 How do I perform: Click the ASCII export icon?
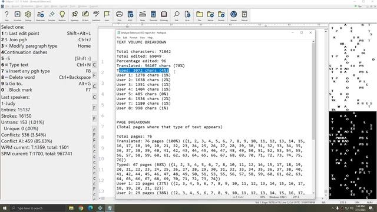(130, 16)
